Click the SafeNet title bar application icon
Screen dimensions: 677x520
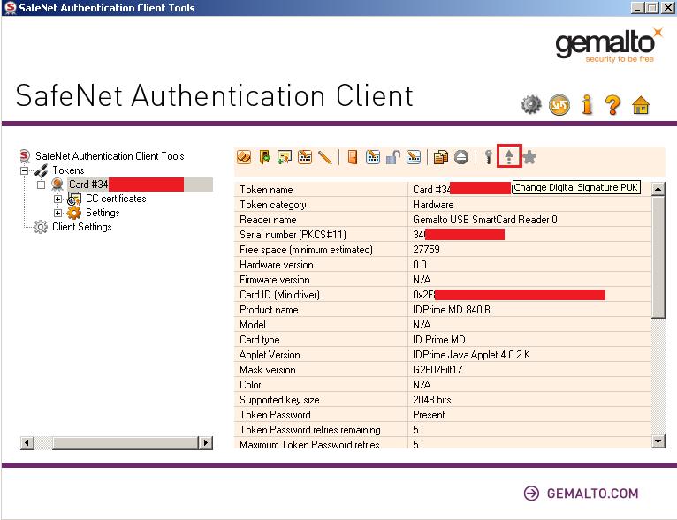coord(11,8)
